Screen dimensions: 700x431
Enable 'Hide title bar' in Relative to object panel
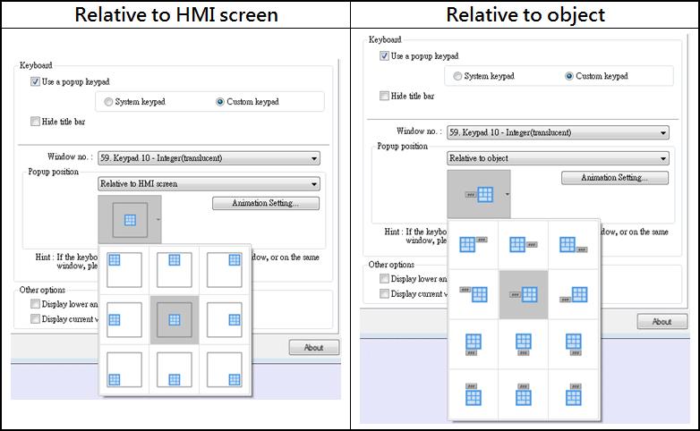pyautogui.click(x=385, y=96)
